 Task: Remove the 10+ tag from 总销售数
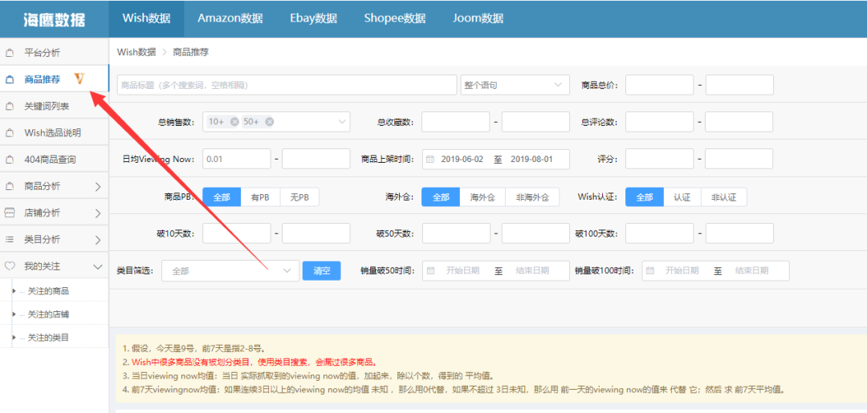(x=234, y=122)
